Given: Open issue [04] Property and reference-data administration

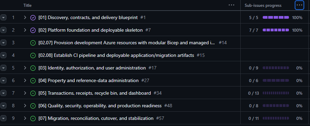Looking at the screenshot, I should click(x=89, y=81).
